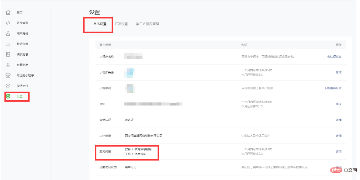Click 企业法人及个体工商户 description text
Image resolution: width=360 pixels, height=180 pixels.
tap(256, 136)
